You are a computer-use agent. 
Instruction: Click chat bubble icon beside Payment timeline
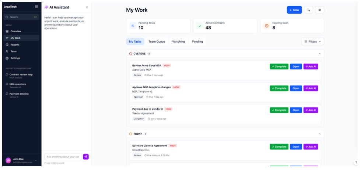pos(7,94)
